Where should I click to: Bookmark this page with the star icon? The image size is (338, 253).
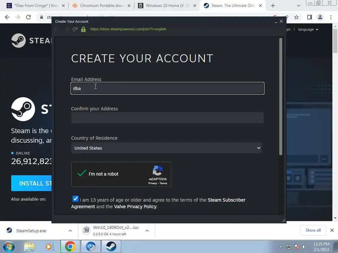tap(296, 17)
